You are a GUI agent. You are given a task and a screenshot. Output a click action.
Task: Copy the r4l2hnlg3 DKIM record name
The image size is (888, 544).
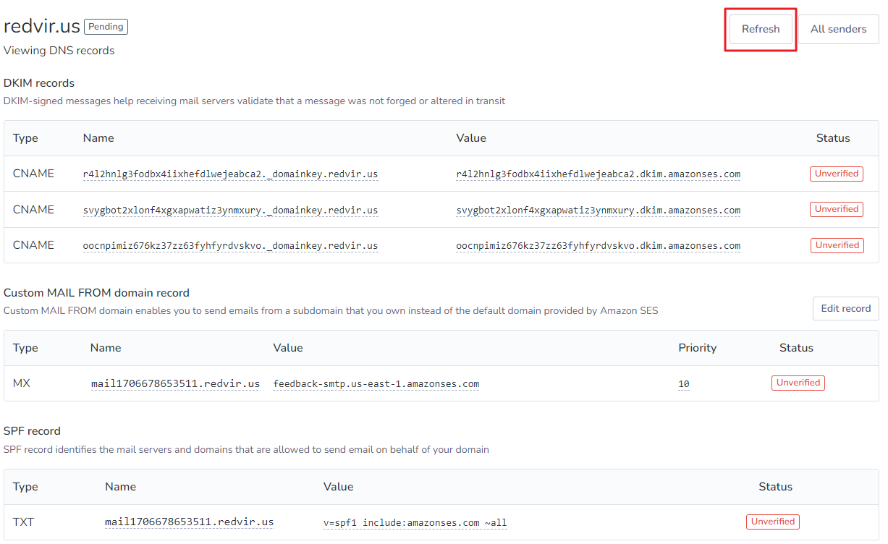[x=230, y=174]
